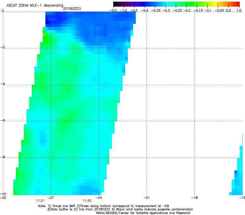Click the colorbar label -0.1
Viewport: 245px width, 215px height.
(x=208, y=11)
